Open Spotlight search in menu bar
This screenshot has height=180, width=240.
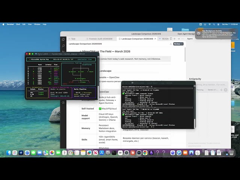214,24
